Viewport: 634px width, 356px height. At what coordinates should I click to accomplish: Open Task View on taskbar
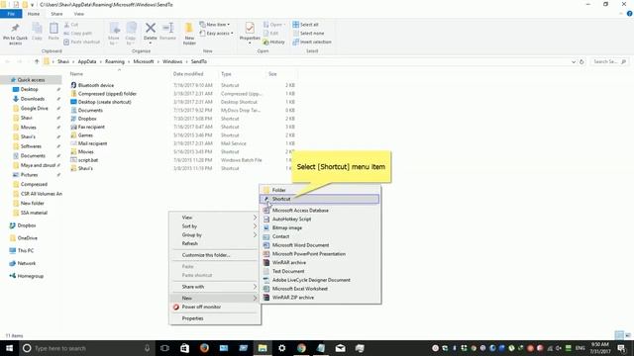coord(164,348)
